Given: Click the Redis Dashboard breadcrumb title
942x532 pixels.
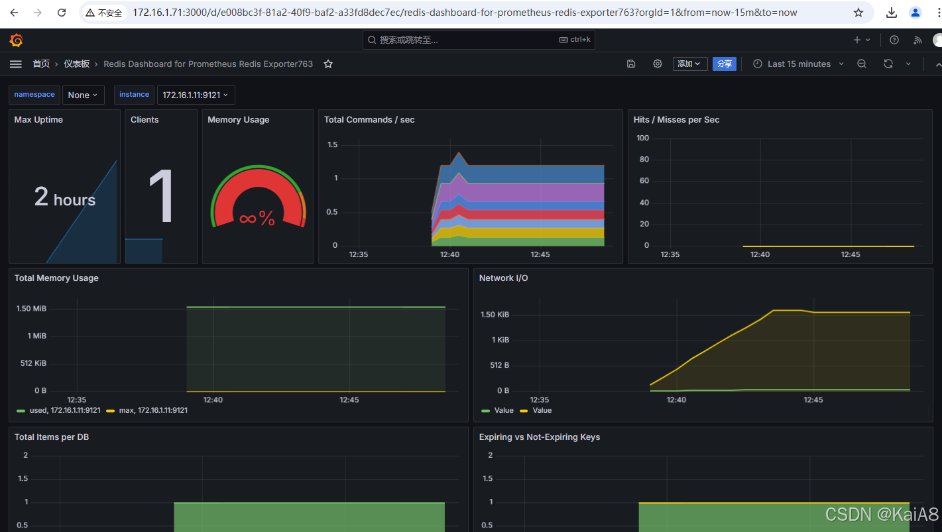Looking at the screenshot, I should [208, 64].
